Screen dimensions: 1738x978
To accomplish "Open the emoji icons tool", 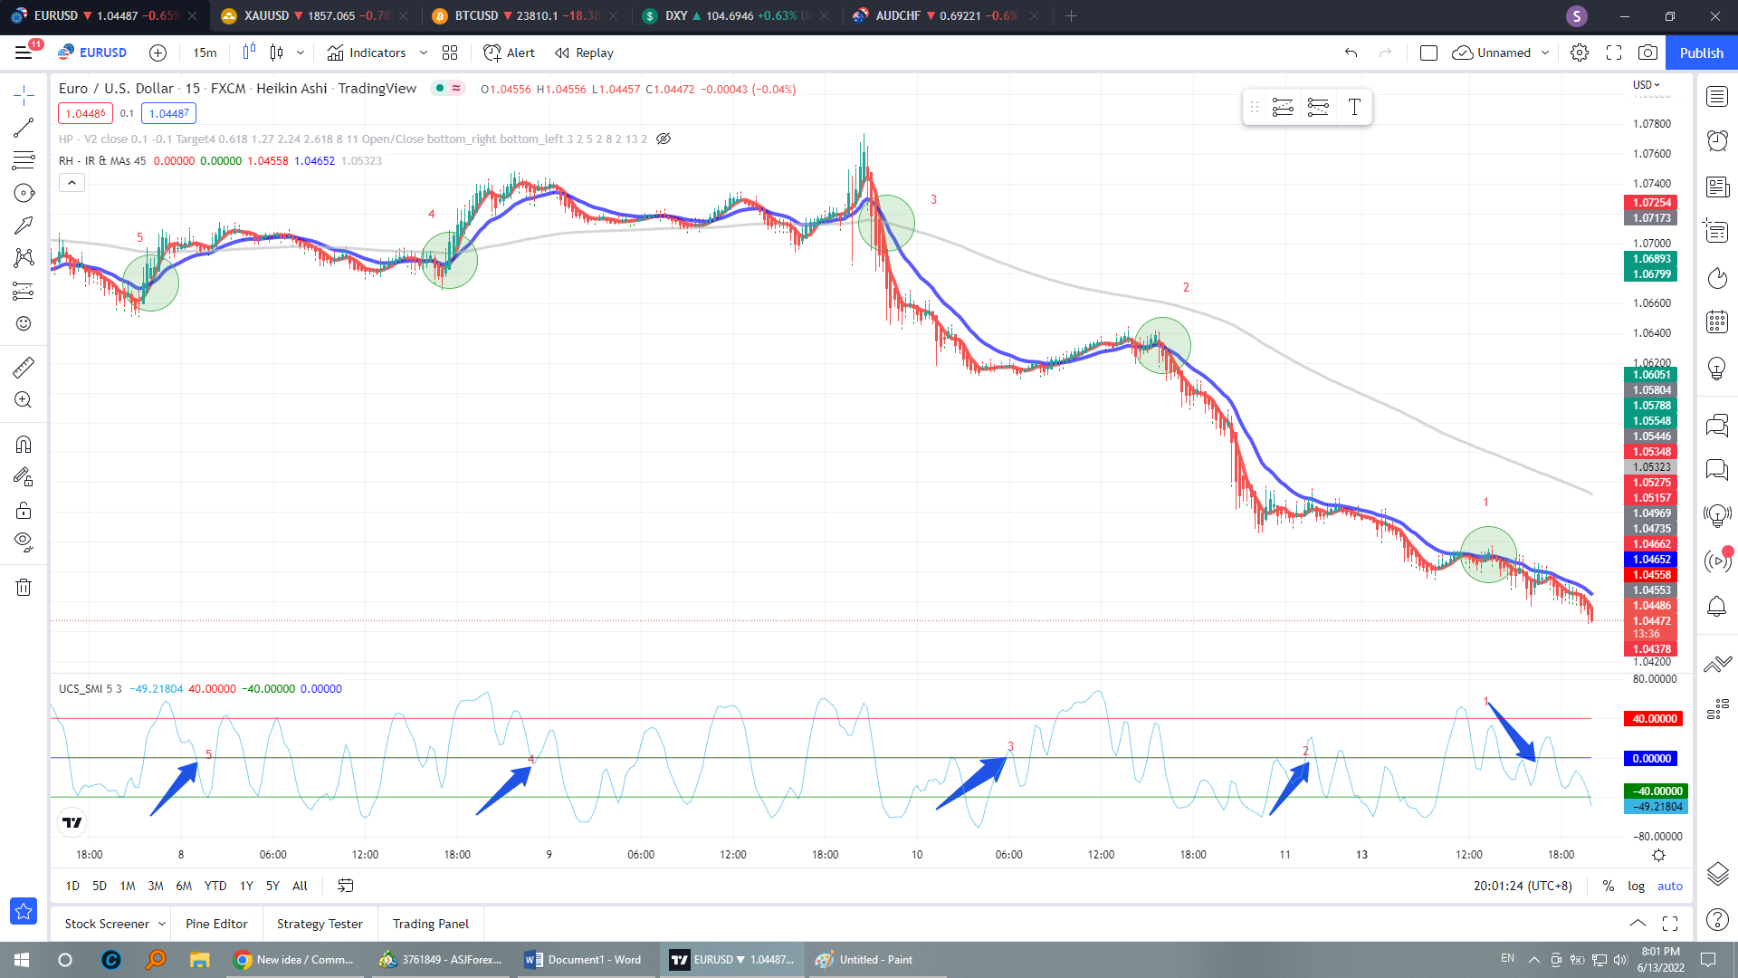I will click(x=24, y=323).
